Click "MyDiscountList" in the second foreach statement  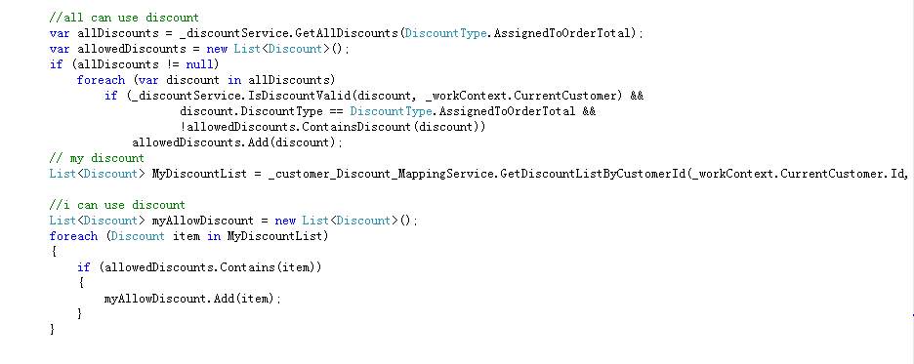[275, 236]
